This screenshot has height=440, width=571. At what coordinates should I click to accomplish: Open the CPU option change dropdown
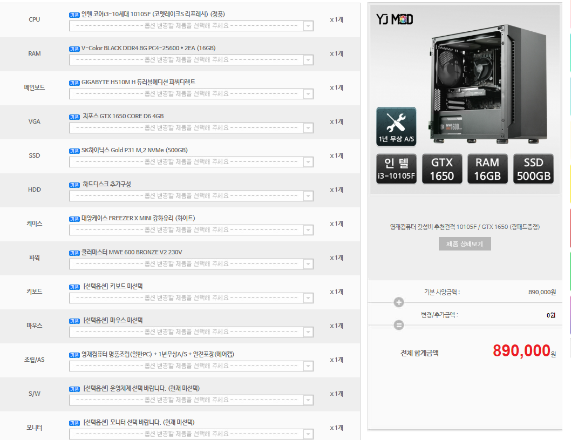tap(191, 26)
